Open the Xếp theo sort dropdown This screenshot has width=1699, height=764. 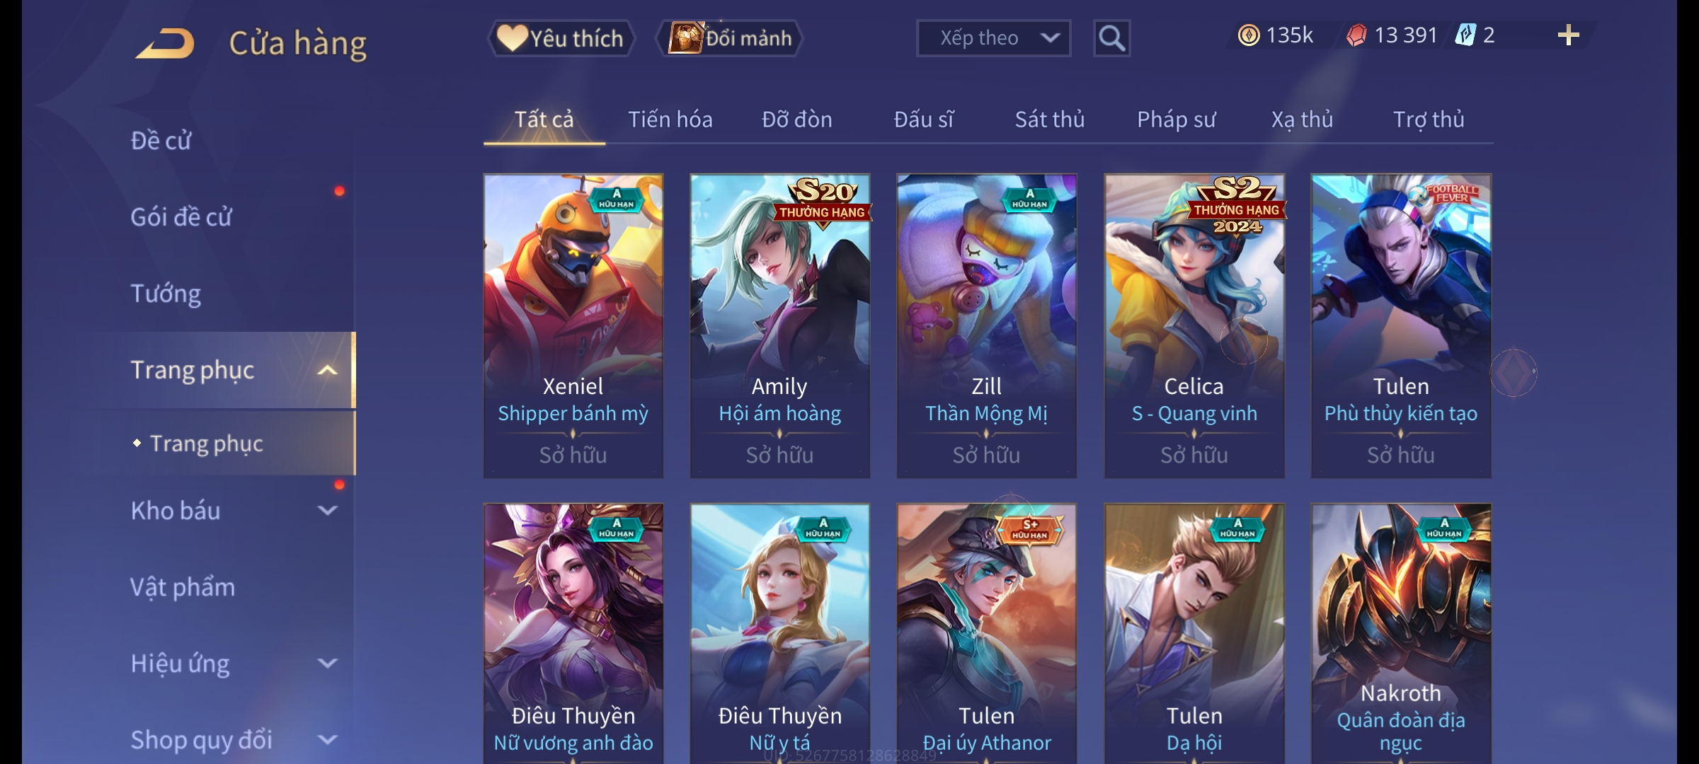coord(993,38)
